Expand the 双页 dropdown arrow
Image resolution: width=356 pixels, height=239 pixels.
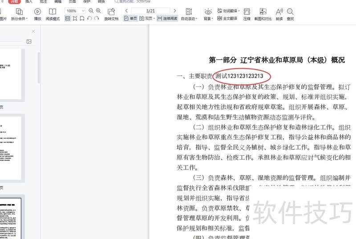coord(154,18)
